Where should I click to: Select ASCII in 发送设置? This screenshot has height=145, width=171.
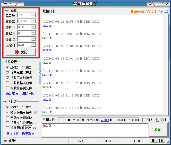12,107
